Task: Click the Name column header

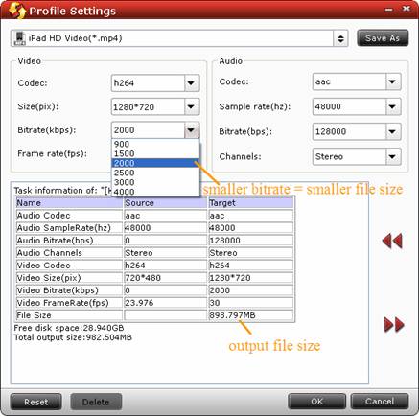Action: tap(69, 203)
